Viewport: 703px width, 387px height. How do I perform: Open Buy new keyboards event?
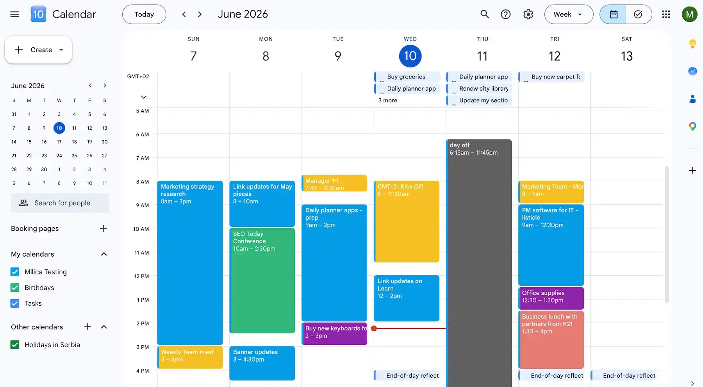click(334, 333)
